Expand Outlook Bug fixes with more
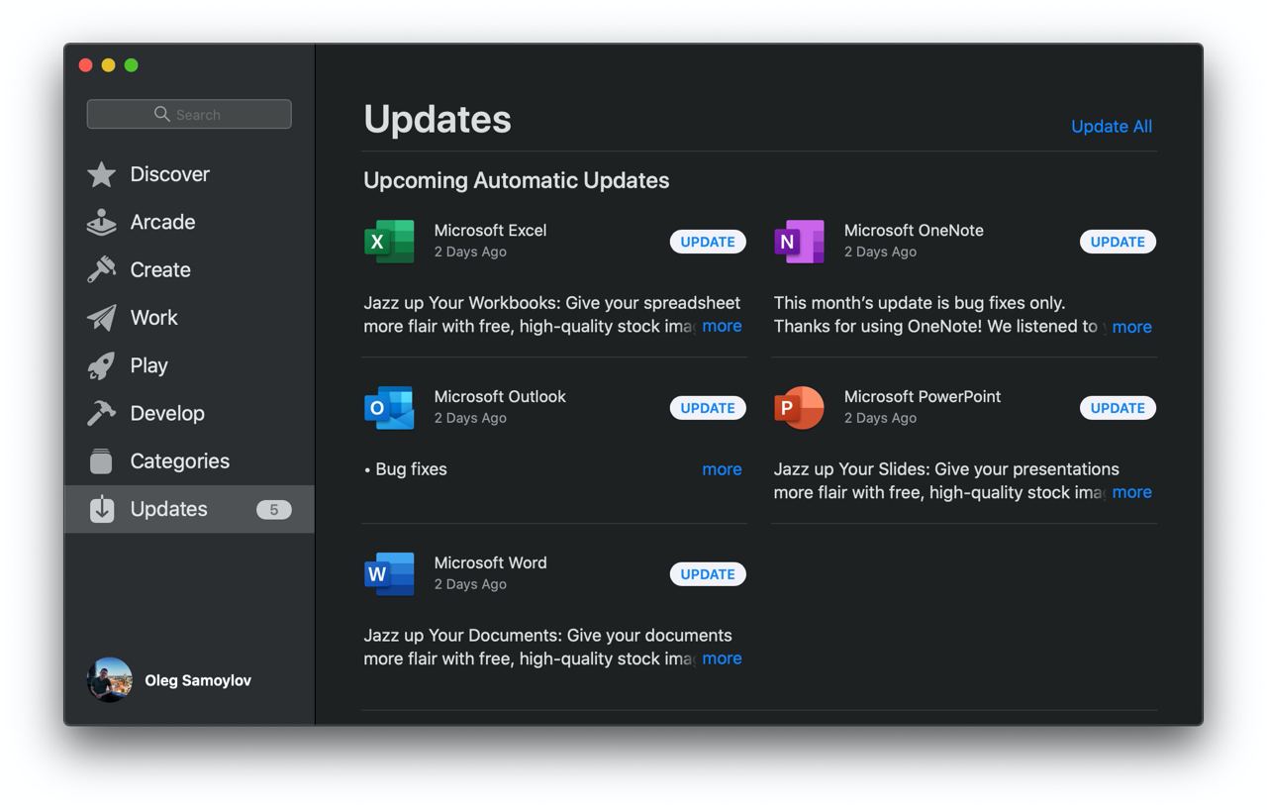The height and width of the screenshot is (810, 1267). point(722,469)
